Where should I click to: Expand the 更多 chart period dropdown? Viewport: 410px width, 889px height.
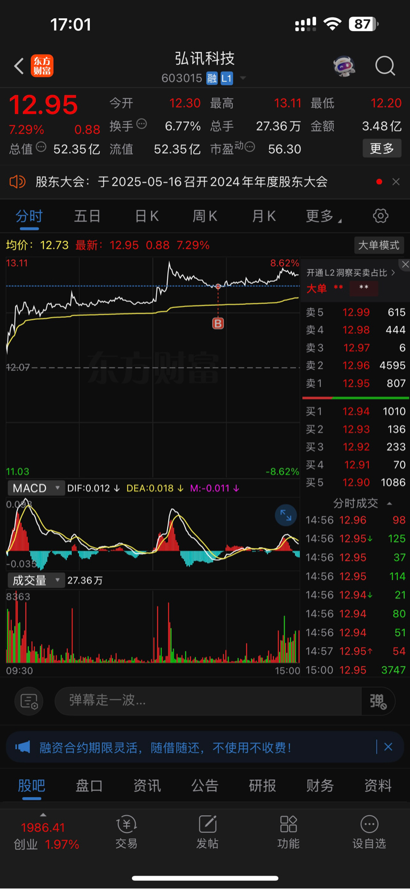pos(324,216)
